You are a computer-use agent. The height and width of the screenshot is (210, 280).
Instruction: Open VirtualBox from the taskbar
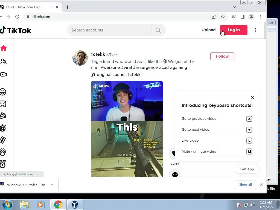pos(75,205)
